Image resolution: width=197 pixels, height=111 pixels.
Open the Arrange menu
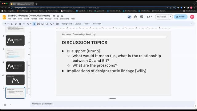pos(48,19)
